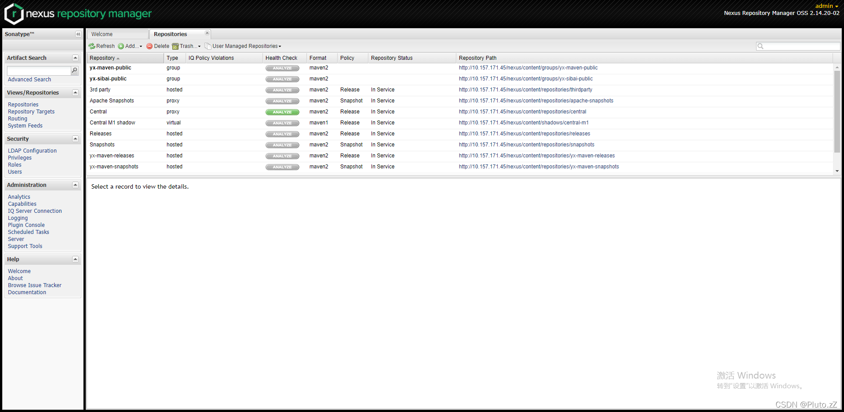This screenshot has width=844, height=412.
Task: Open the Server settings link
Action: pyautogui.click(x=16, y=239)
